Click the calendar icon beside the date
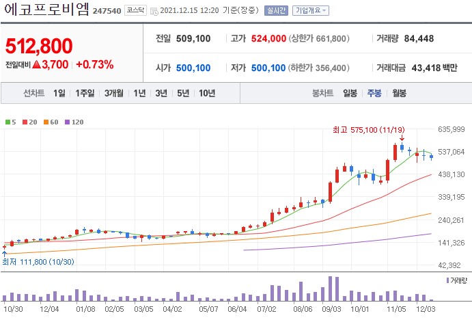This screenshot has width=472, height=320. tap(154, 12)
